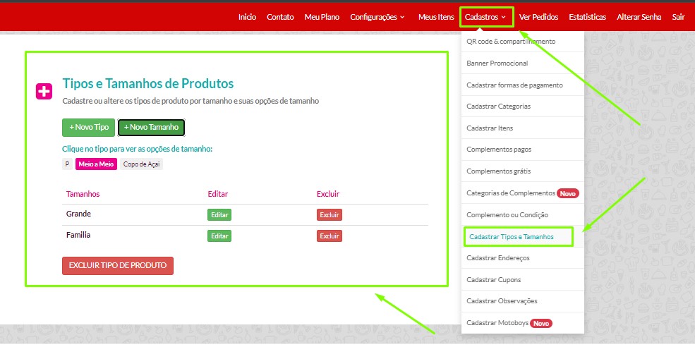Select the Meio a Meio product type

tap(96, 164)
